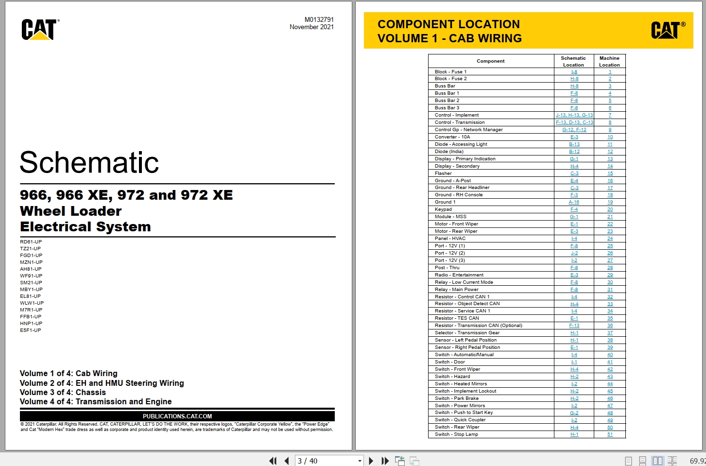
Task: Open H-1 link for Selector - Transmission Gear
Action: tap(574, 333)
